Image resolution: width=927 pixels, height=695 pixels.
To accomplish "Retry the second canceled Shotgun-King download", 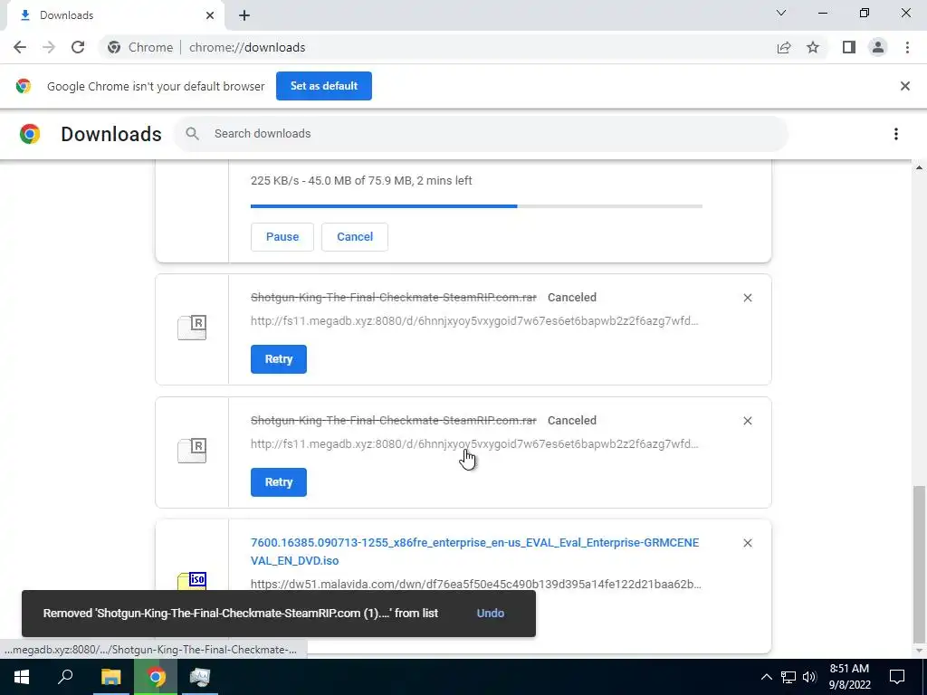I will tap(279, 482).
